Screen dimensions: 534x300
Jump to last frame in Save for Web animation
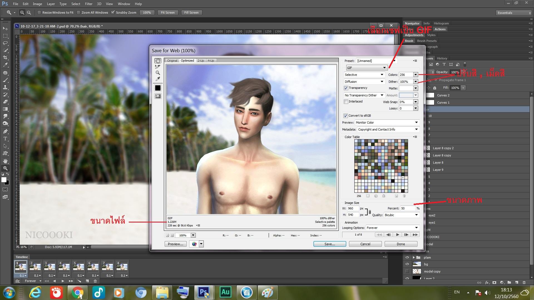pos(415,235)
